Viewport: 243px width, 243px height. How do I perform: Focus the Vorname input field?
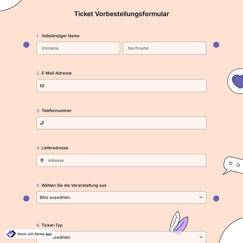point(78,48)
